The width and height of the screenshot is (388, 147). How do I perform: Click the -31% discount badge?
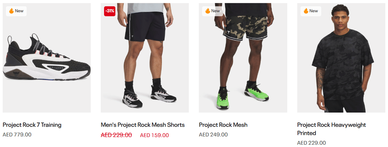[110, 11]
